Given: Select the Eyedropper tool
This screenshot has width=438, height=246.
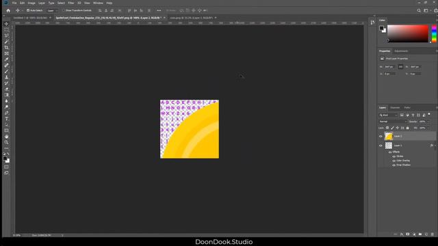Looking at the screenshot, I should click(6, 59).
